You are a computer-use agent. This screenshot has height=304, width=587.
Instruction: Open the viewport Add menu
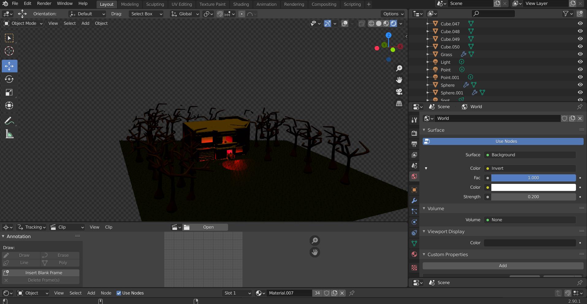[85, 23]
